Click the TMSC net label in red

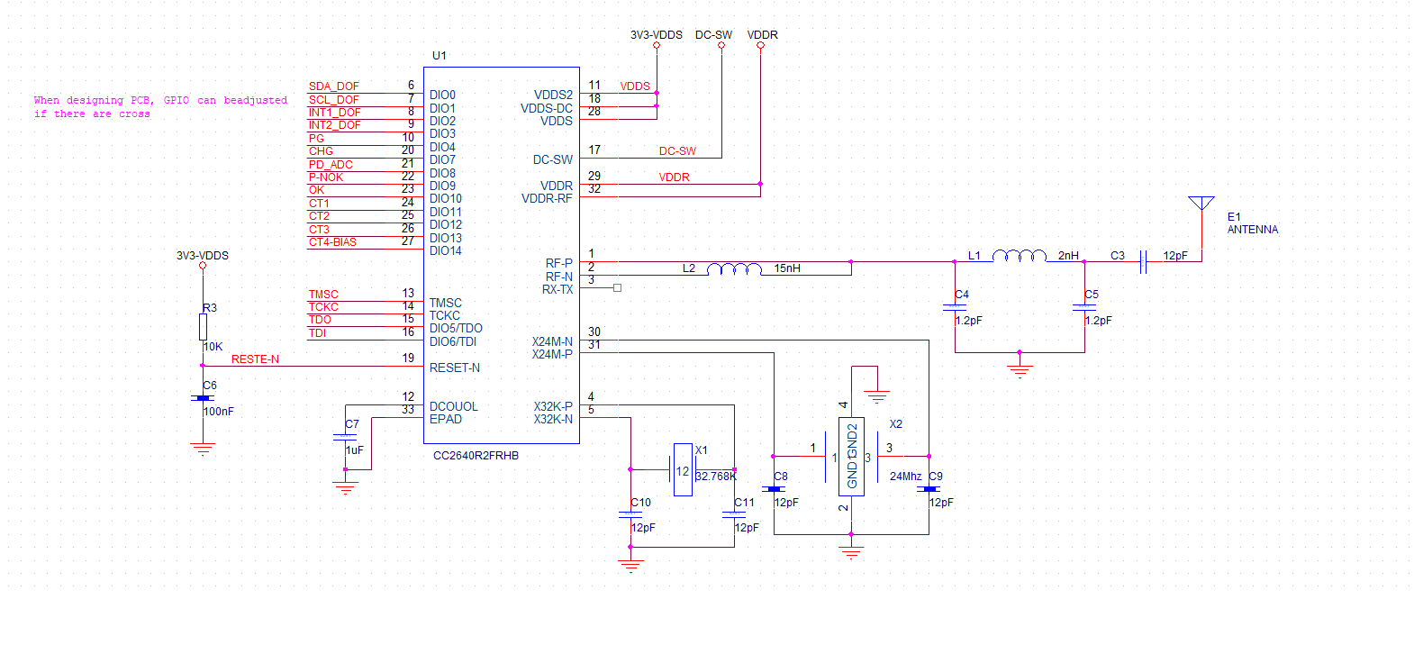324,295
